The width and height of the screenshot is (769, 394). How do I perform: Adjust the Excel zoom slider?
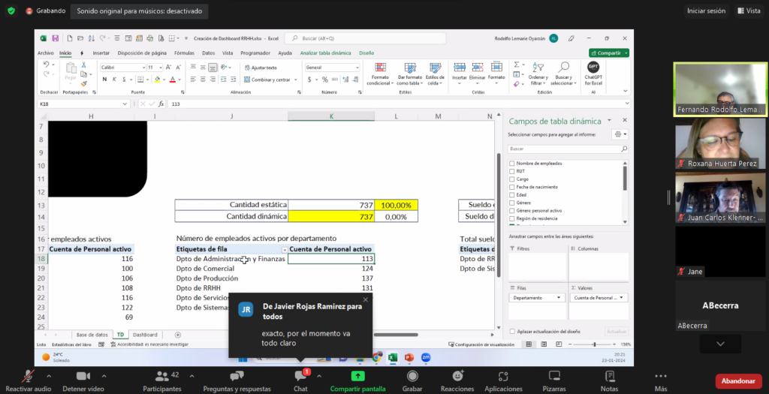(x=594, y=344)
